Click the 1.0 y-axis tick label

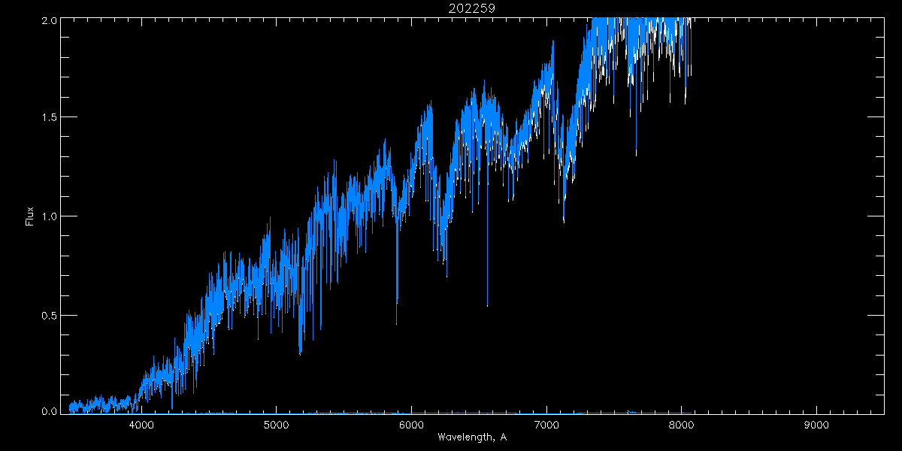coord(48,216)
